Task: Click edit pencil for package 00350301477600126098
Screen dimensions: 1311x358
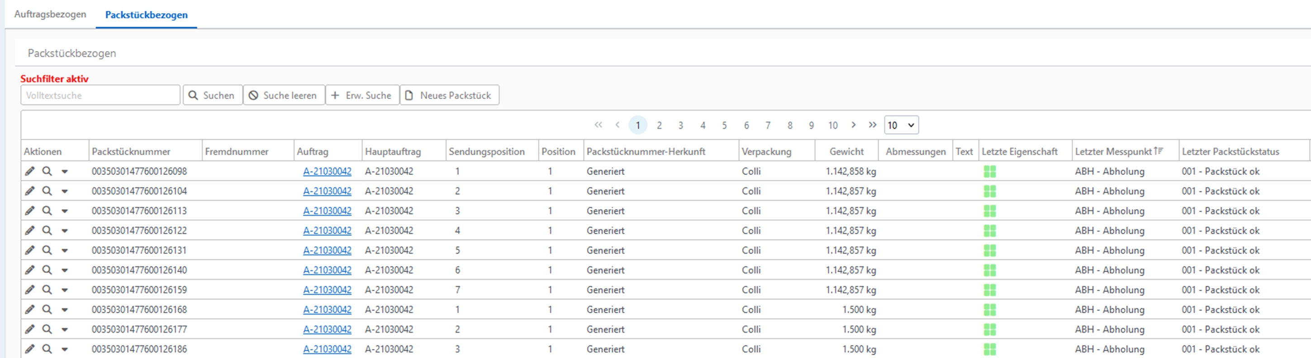Action: pyautogui.click(x=30, y=171)
